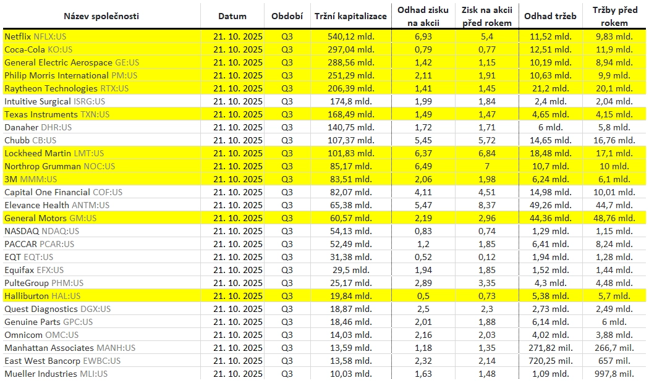Click East West Bancorp revenue 720,25 mil.
649x383 pixels.
pos(551,361)
